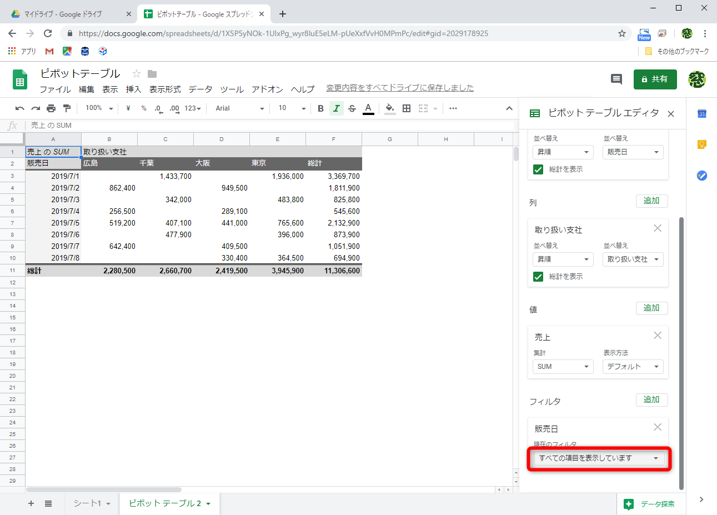The image size is (717, 515).
Task: Toggle strikethrough formatting
Action: click(352, 108)
